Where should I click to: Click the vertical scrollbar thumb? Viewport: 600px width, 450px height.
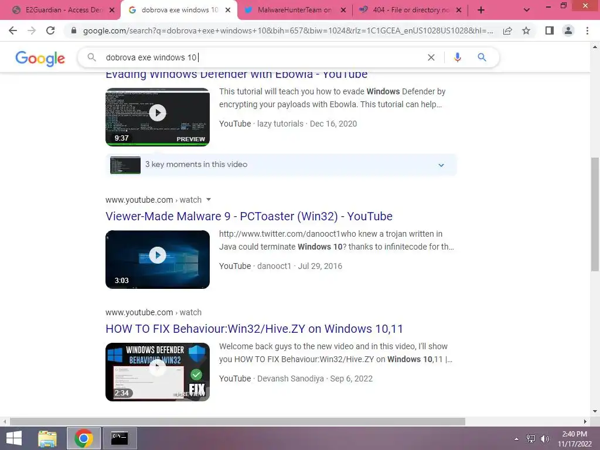point(595,214)
